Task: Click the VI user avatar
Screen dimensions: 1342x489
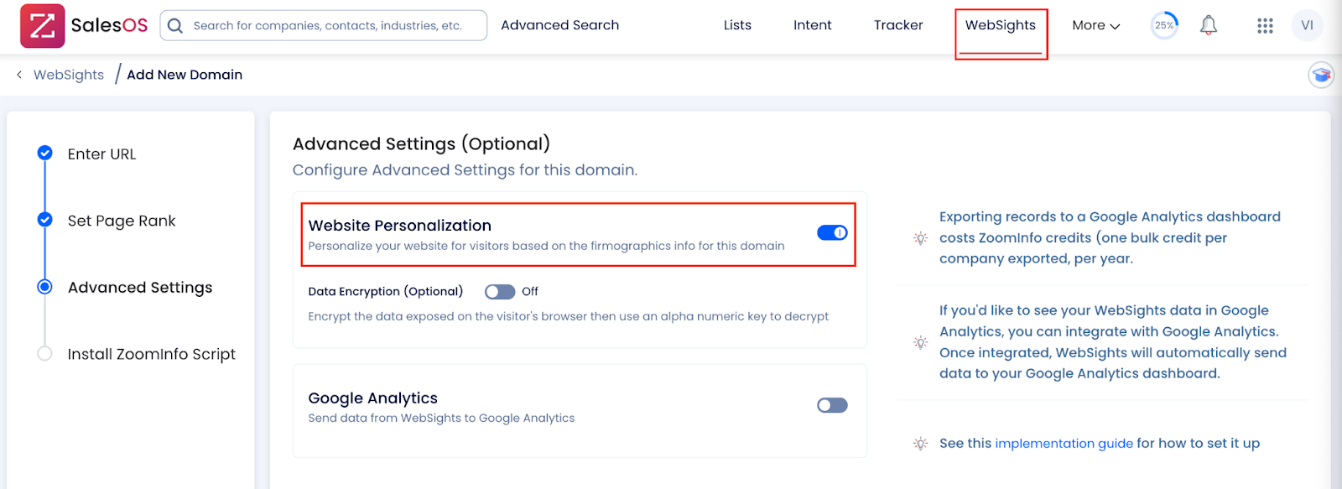Action: tap(1307, 25)
